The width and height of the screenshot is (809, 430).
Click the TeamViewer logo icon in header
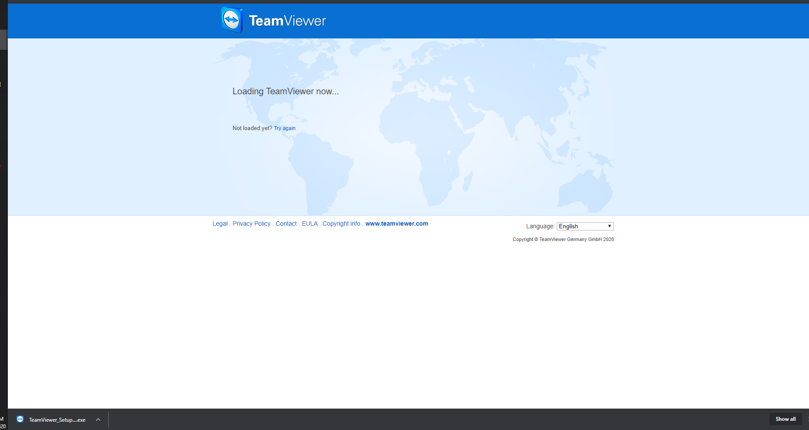pos(232,20)
